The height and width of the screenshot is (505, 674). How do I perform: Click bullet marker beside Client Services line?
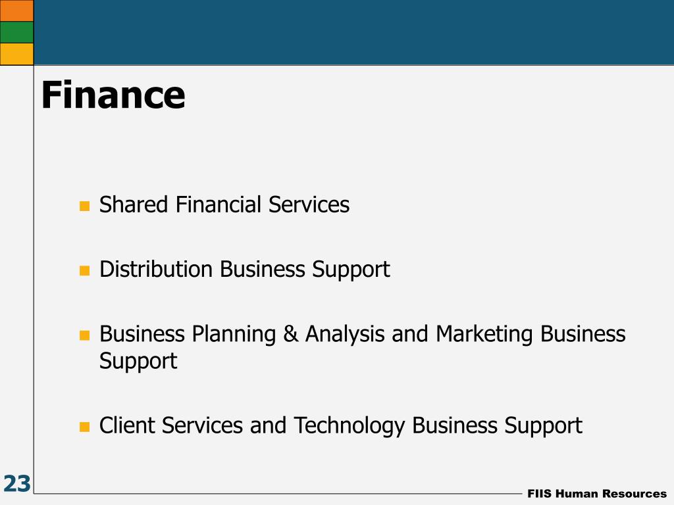tap(85, 427)
